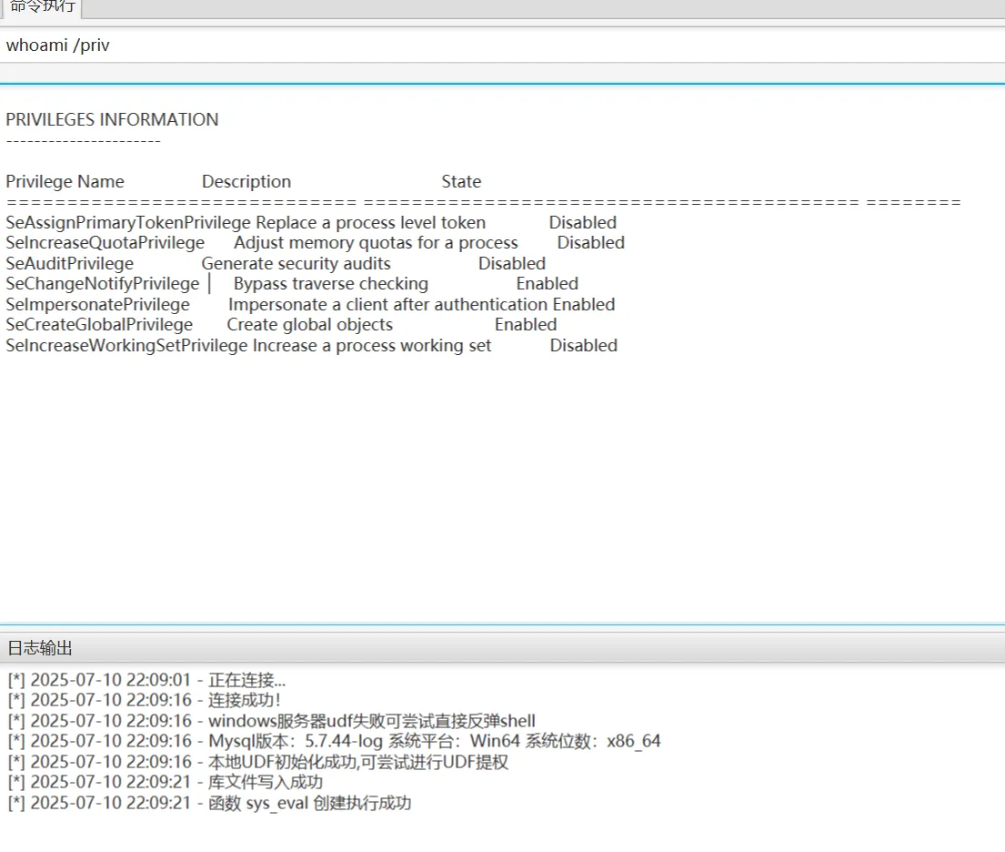Click the Description column header text
Image resolution: width=1005 pixels, height=852 pixels.
tap(246, 181)
